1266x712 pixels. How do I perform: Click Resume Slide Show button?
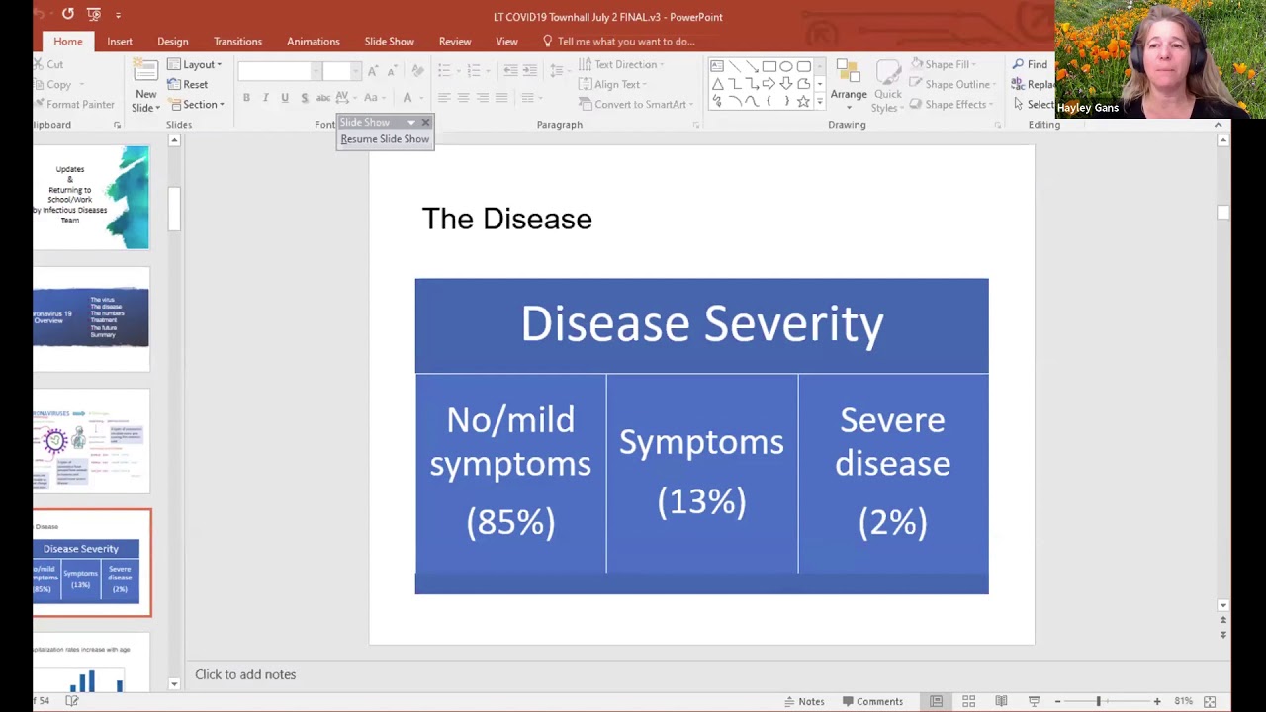pyautogui.click(x=385, y=139)
